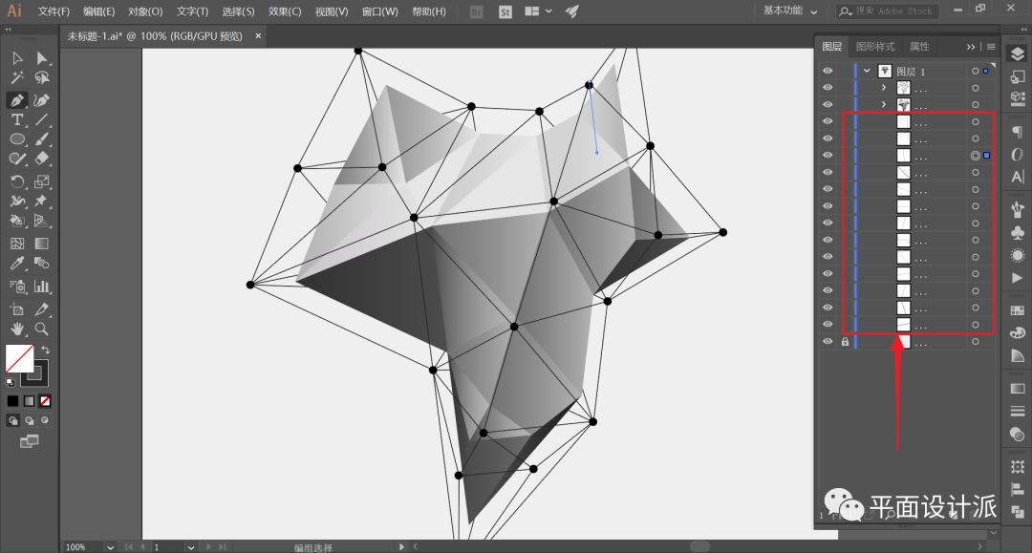1032x553 pixels.
Task: Open the 属性 panel tab
Action: coord(919,47)
